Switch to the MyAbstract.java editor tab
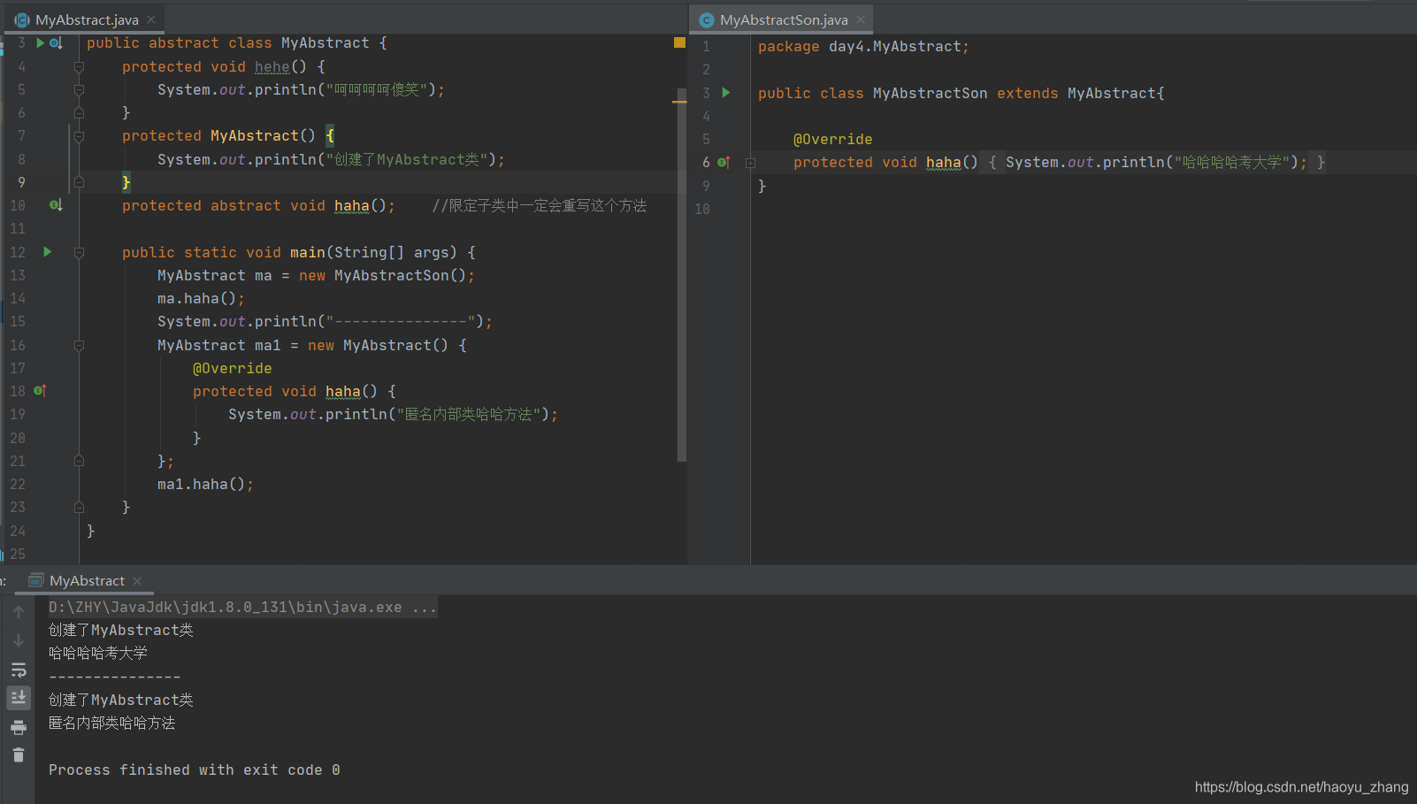The image size is (1417, 804). pyautogui.click(x=86, y=19)
